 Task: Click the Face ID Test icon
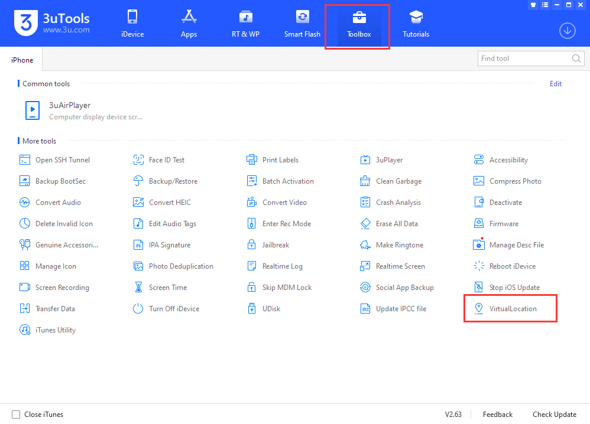[138, 160]
